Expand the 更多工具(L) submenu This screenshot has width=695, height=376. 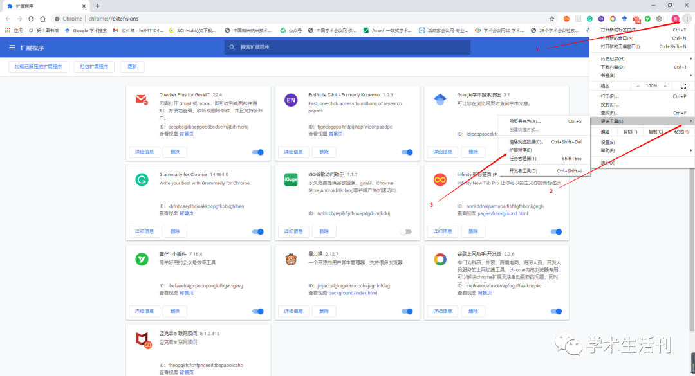coord(642,121)
